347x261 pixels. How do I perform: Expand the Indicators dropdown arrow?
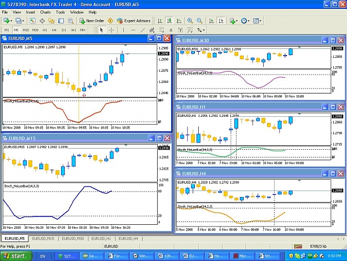tap(237, 21)
